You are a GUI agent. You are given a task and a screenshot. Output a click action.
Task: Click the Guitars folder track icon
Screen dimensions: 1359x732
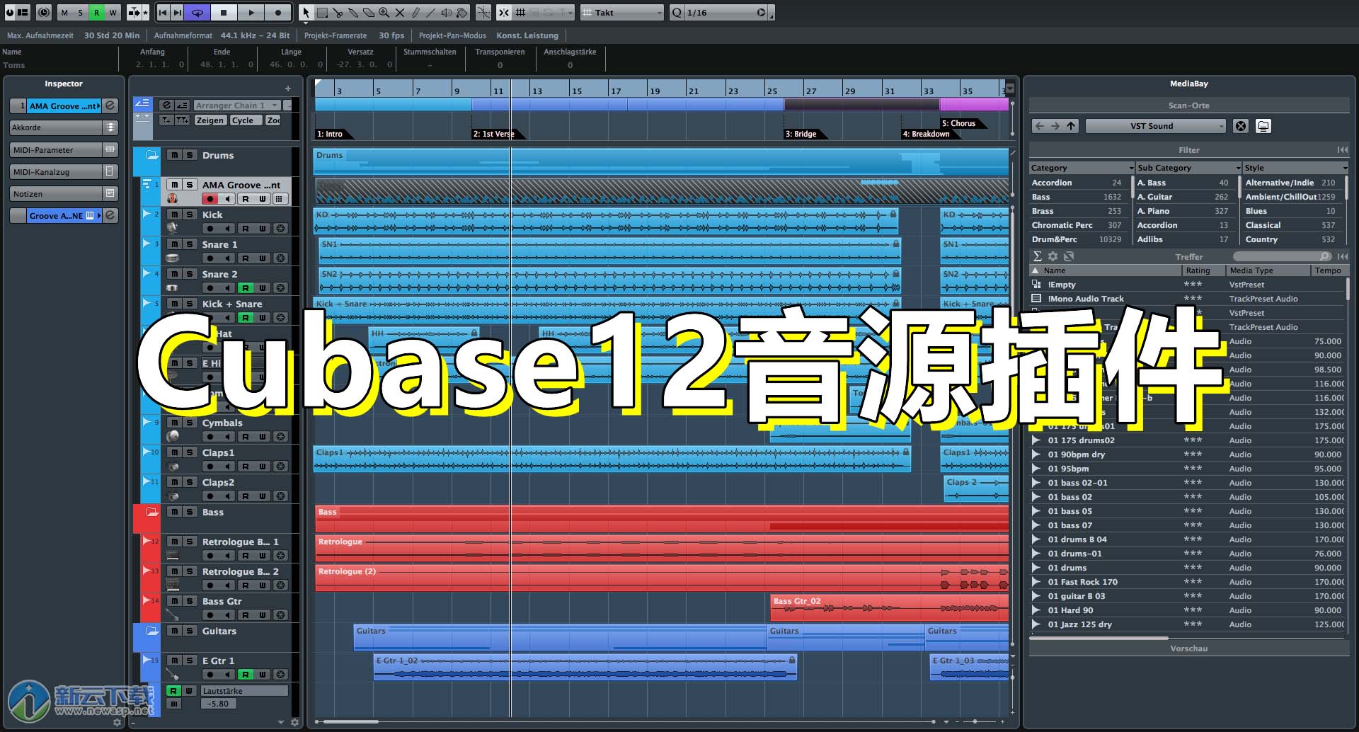pos(151,631)
